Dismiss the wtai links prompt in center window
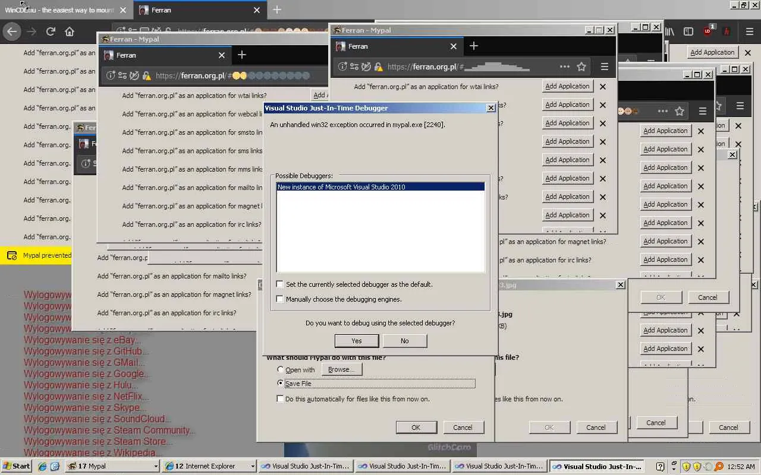Viewport: 761px width, 475px height. pyautogui.click(x=603, y=86)
